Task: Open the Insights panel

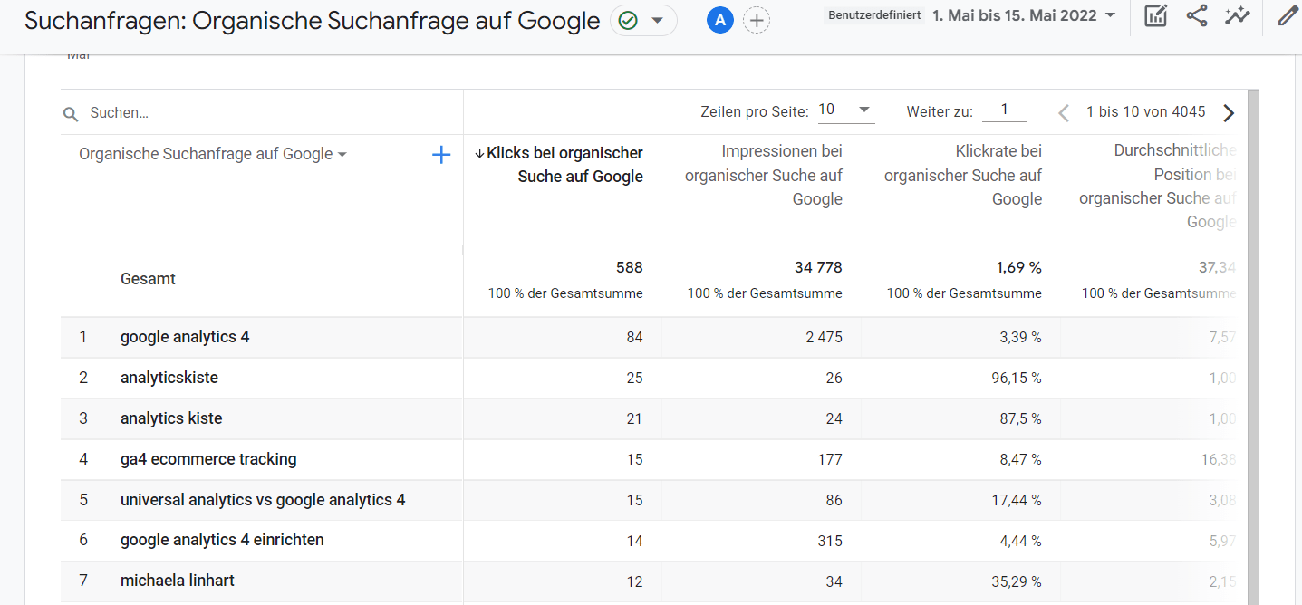Action: 1239,15
